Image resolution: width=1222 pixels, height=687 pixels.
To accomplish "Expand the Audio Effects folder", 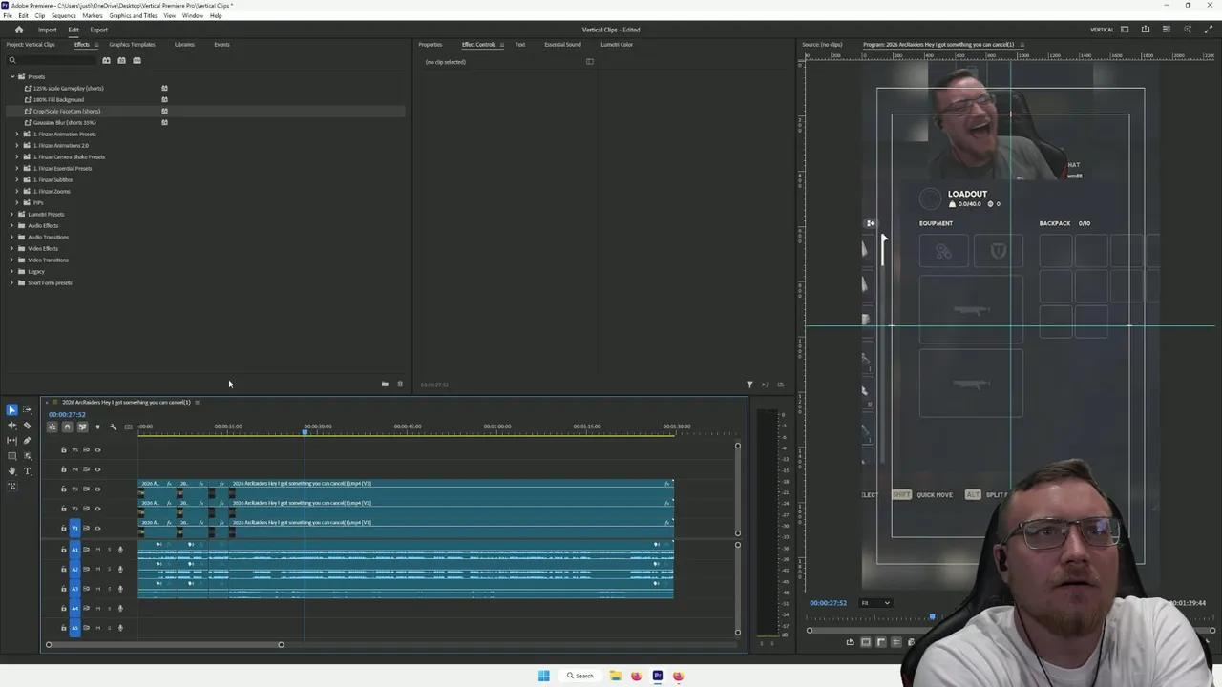I will click(x=12, y=225).
